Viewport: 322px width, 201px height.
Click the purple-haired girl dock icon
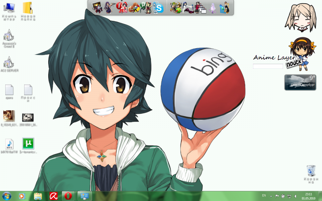[109, 8]
